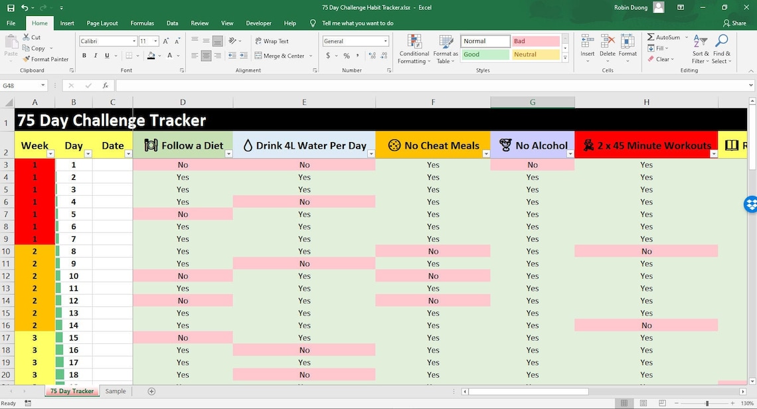
Task: Expand the formula bar
Action: pos(751,86)
